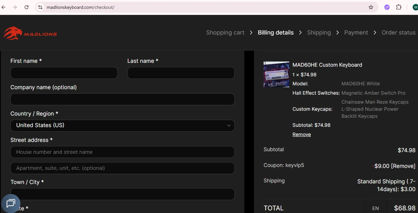Reload the checkout page
The height and width of the screenshot is (213, 418).
tap(26, 7)
